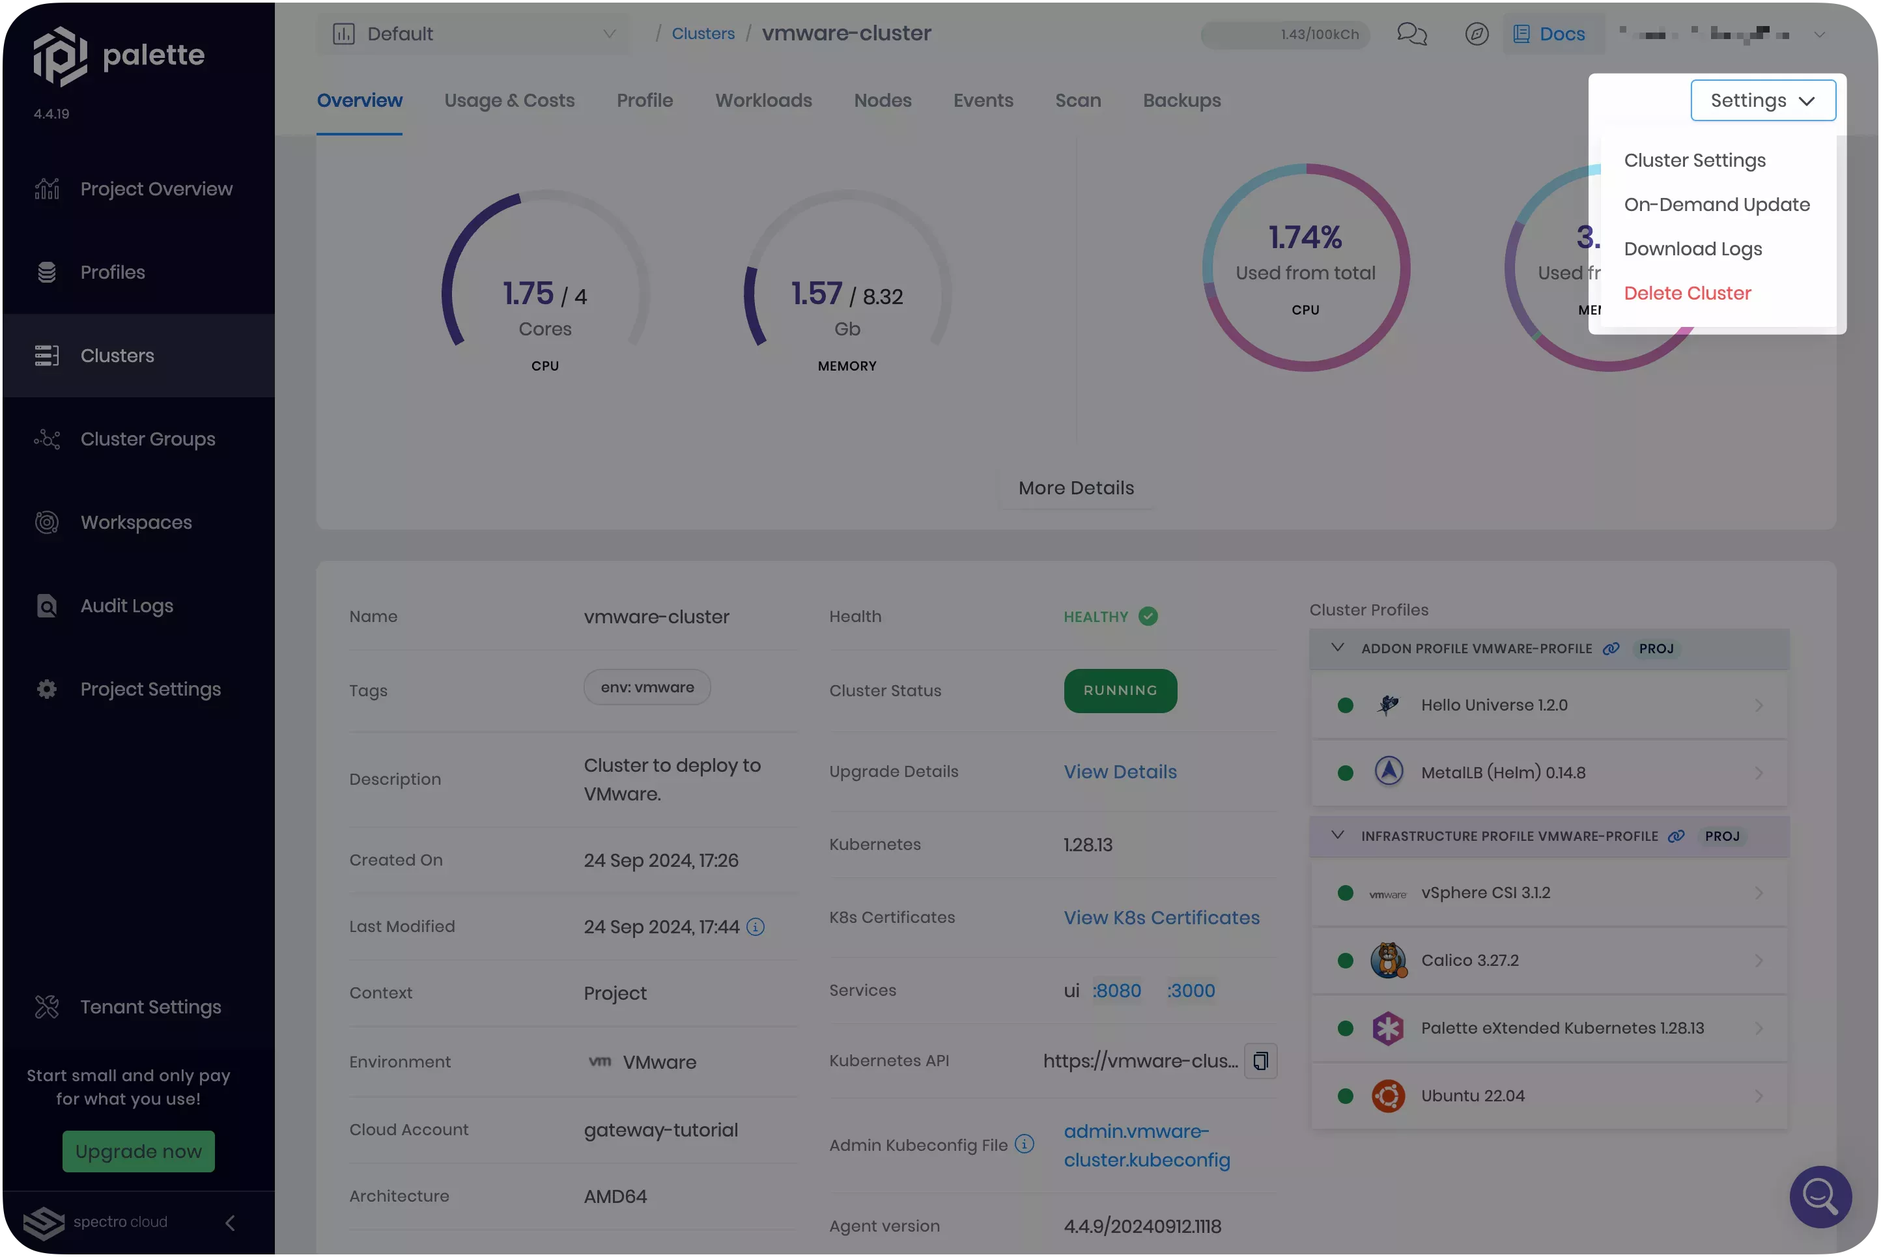This screenshot has height=1257, width=1881.
Task: Toggle the Settings dropdown button
Action: (x=1762, y=100)
